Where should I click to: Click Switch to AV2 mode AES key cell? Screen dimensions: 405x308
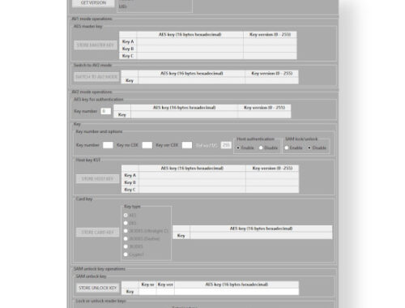[x=192, y=80]
